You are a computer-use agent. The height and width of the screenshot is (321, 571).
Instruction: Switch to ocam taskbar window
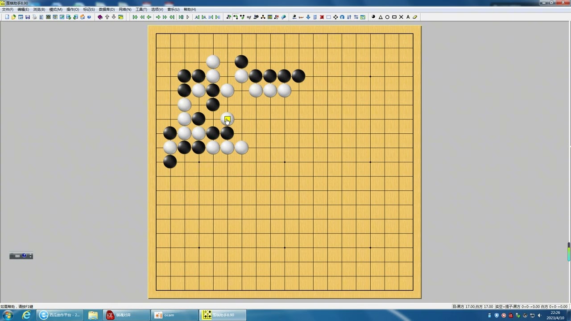(174, 315)
